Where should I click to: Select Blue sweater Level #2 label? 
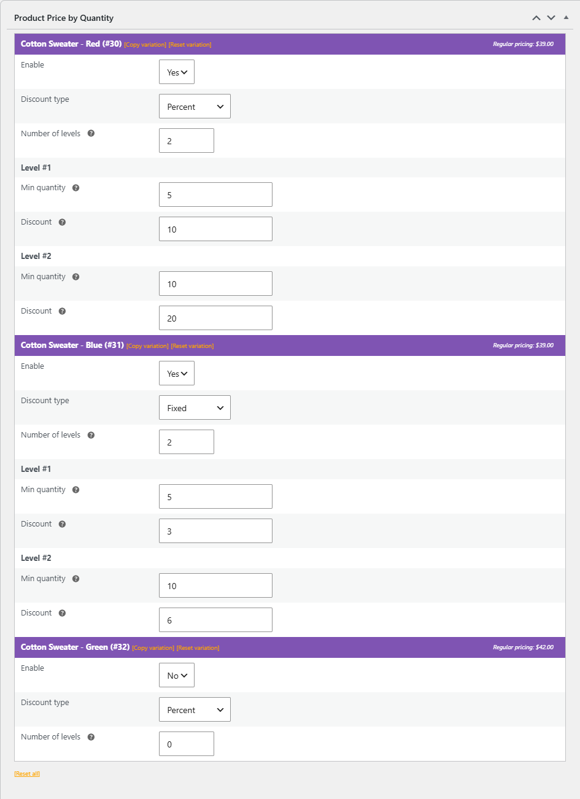[36, 558]
